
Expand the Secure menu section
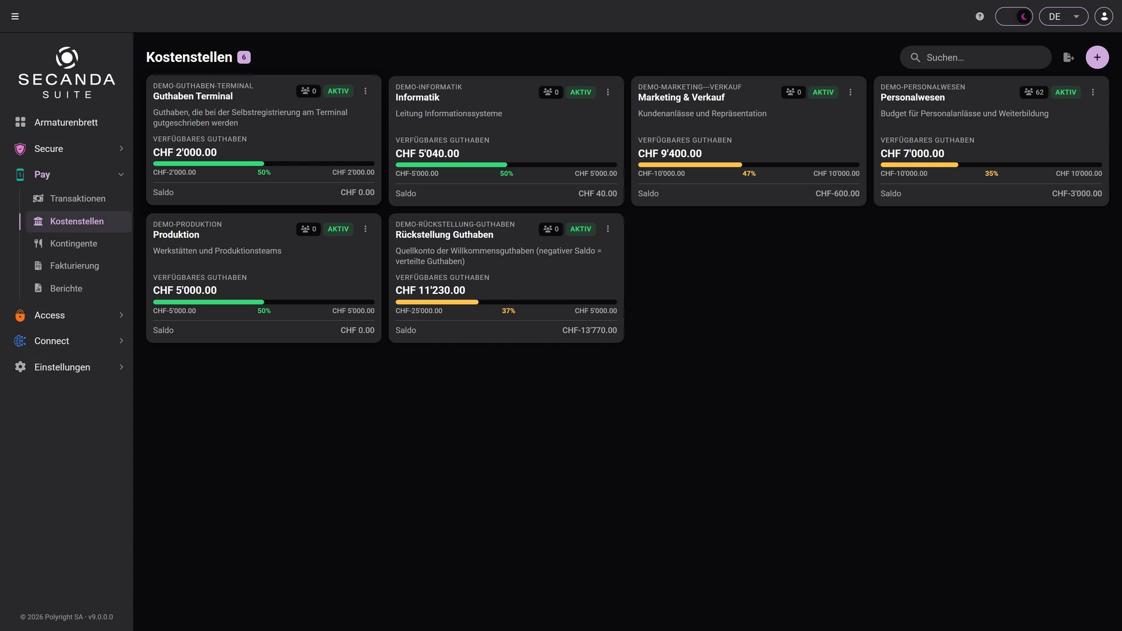69,148
